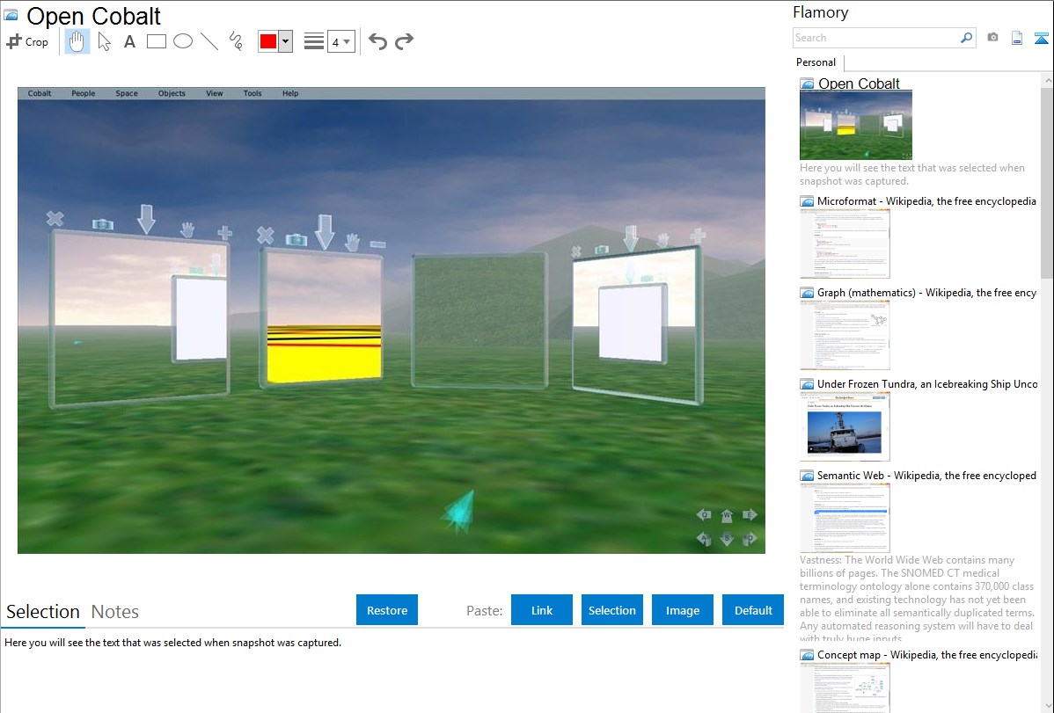Open the People menu in the snapshot
The height and width of the screenshot is (713, 1054).
tap(84, 93)
